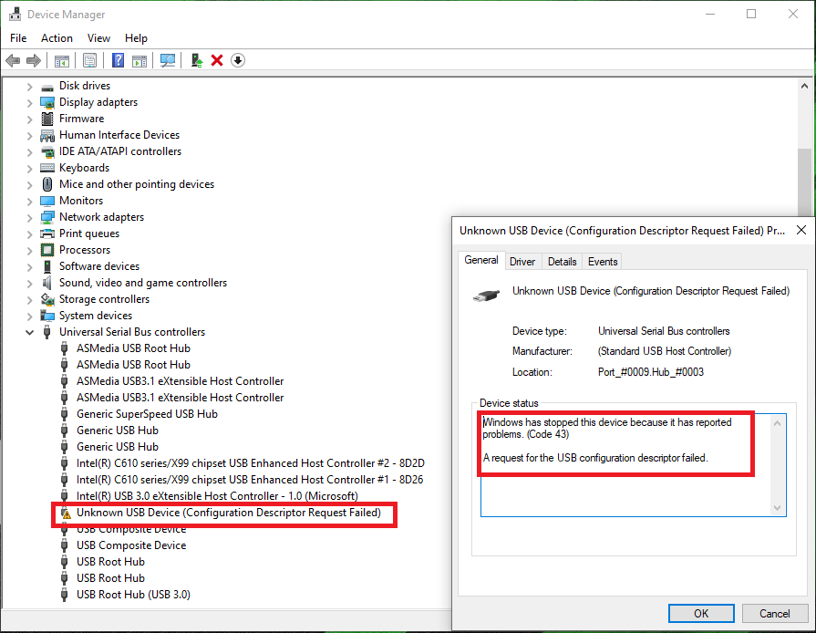Click the Update driver toolbar icon
Screen dimensions: 816x633
click(x=197, y=60)
